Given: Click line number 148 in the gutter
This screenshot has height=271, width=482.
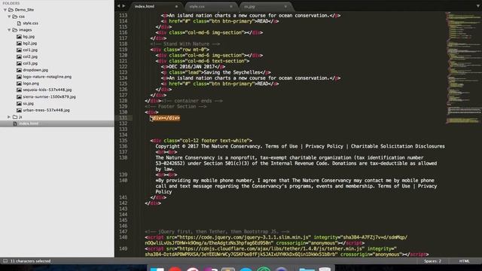Looking at the screenshot, I should click(123, 238).
